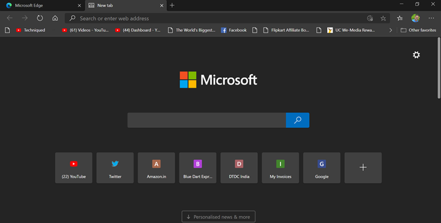The width and height of the screenshot is (441, 223).
Task: Expand the favorites bar overflow chevron
Action: coord(390,30)
